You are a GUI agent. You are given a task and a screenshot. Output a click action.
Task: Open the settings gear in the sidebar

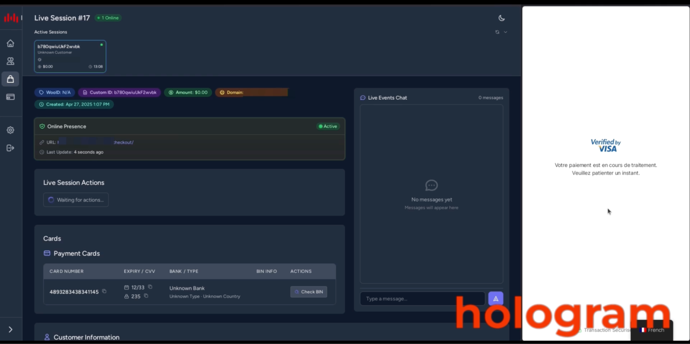pyautogui.click(x=10, y=130)
